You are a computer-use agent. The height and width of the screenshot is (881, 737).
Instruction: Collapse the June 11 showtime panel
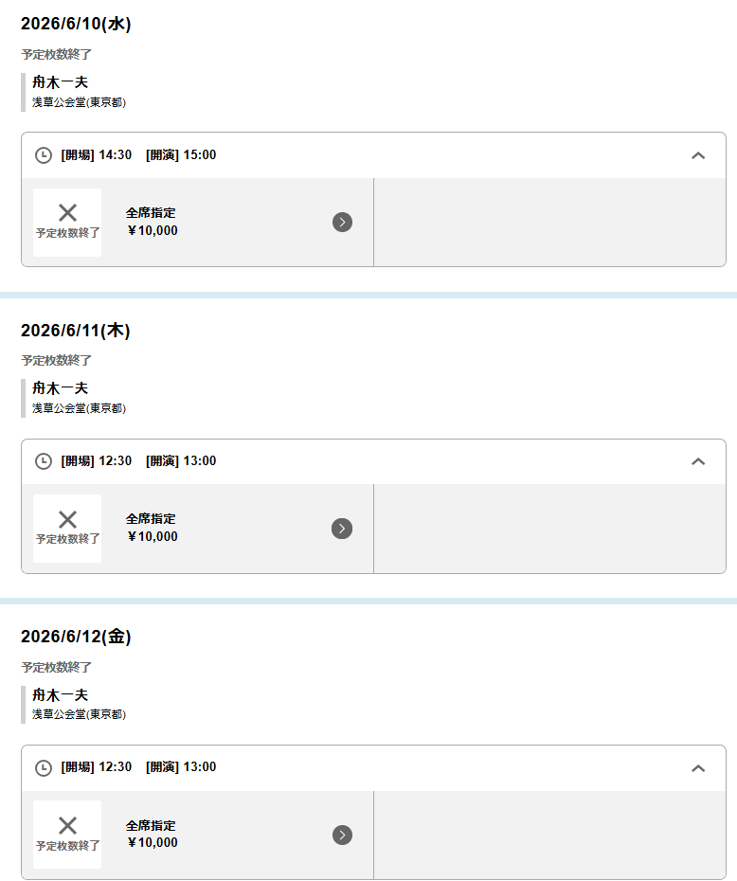698,461
